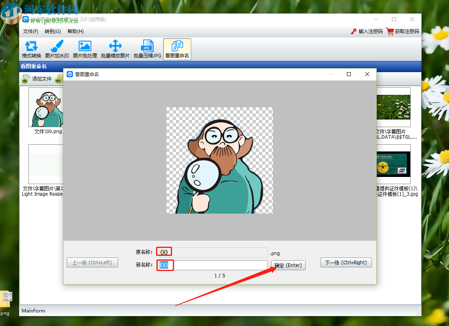The image size is (449, 326).
Task: Open the 文件(F) menu
Action: tap(31, 31)
